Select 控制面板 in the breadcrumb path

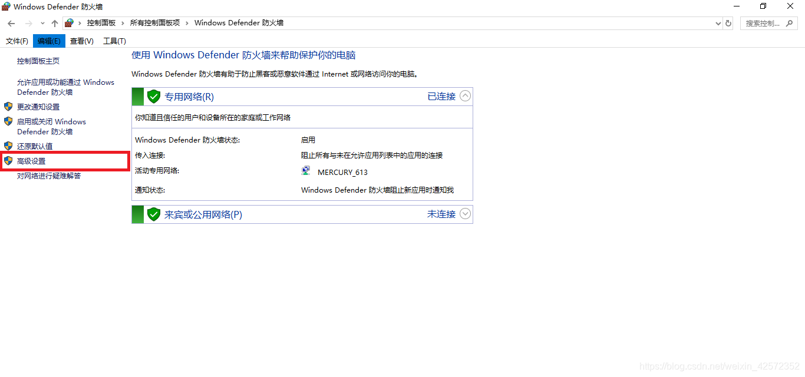(x=101, y=23)
